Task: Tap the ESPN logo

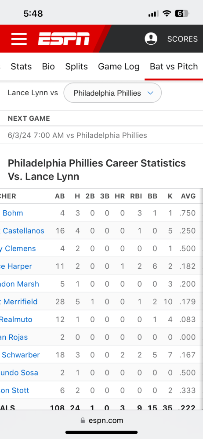Action: click(x=64, y=39)
